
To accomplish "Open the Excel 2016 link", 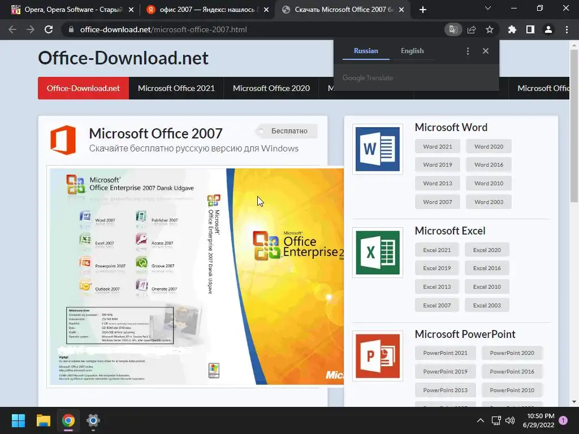I will pos(487,268).
